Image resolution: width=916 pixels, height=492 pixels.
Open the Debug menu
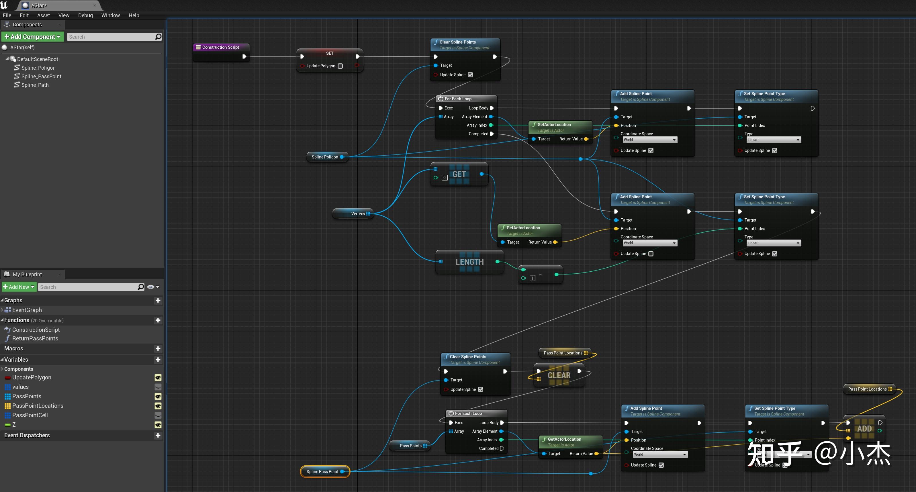tap(85, 15)
